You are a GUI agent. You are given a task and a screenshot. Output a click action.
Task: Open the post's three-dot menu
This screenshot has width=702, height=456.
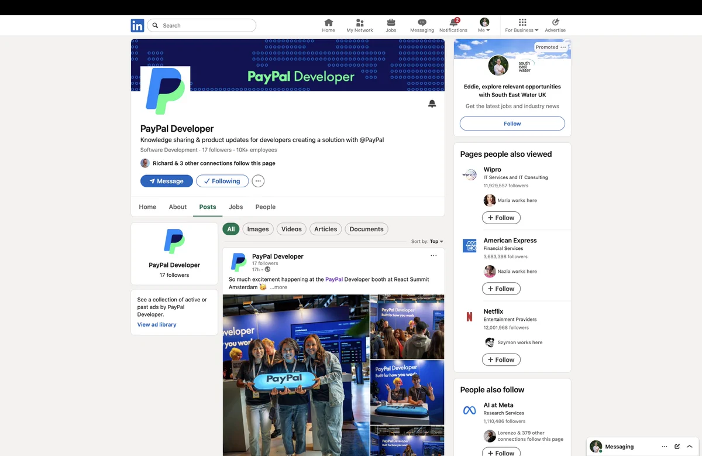click(x=433, y=256)
